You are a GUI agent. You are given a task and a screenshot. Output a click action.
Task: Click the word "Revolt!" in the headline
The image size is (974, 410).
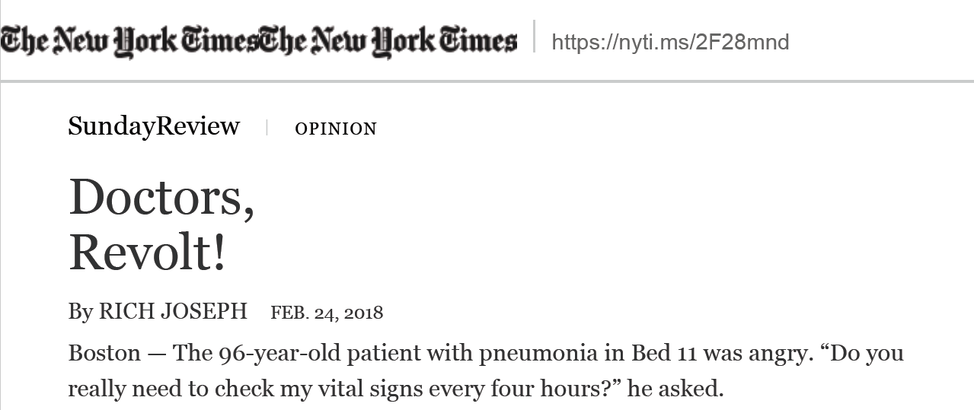click(x=148, y=253)
